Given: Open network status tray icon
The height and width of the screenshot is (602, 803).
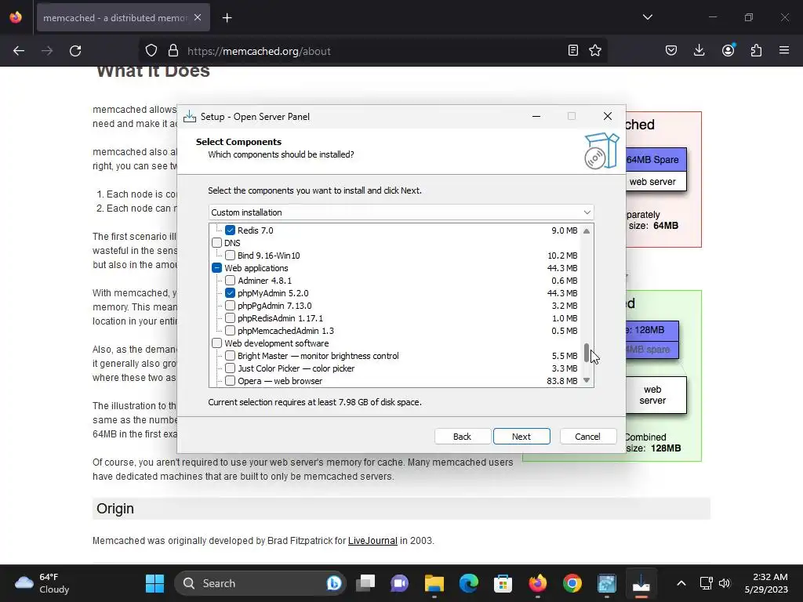Looking at the screenshot, I should click(x=707, y=583).
